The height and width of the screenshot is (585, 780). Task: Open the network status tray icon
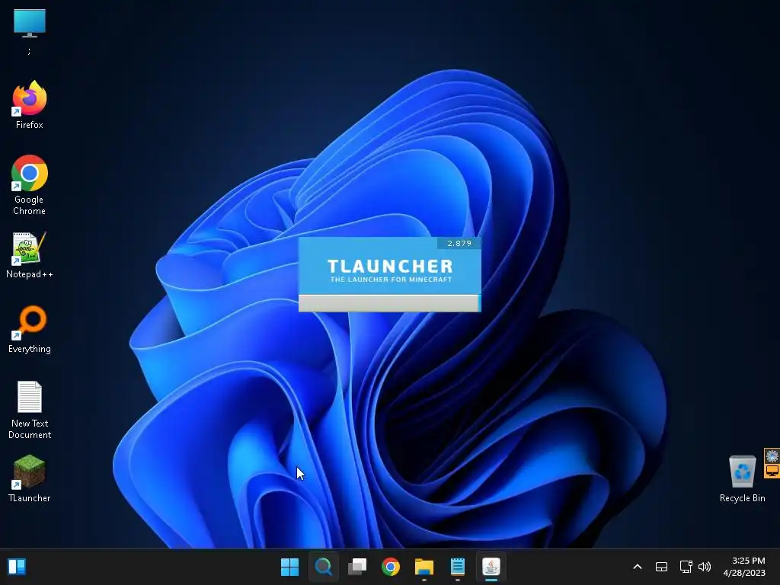686,567
